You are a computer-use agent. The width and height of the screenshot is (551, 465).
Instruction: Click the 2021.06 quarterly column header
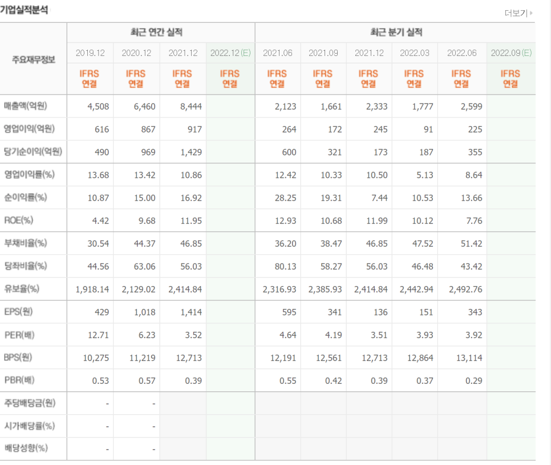[278, 53]
